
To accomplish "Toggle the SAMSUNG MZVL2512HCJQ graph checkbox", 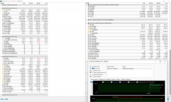I will (x=137, y=82).
